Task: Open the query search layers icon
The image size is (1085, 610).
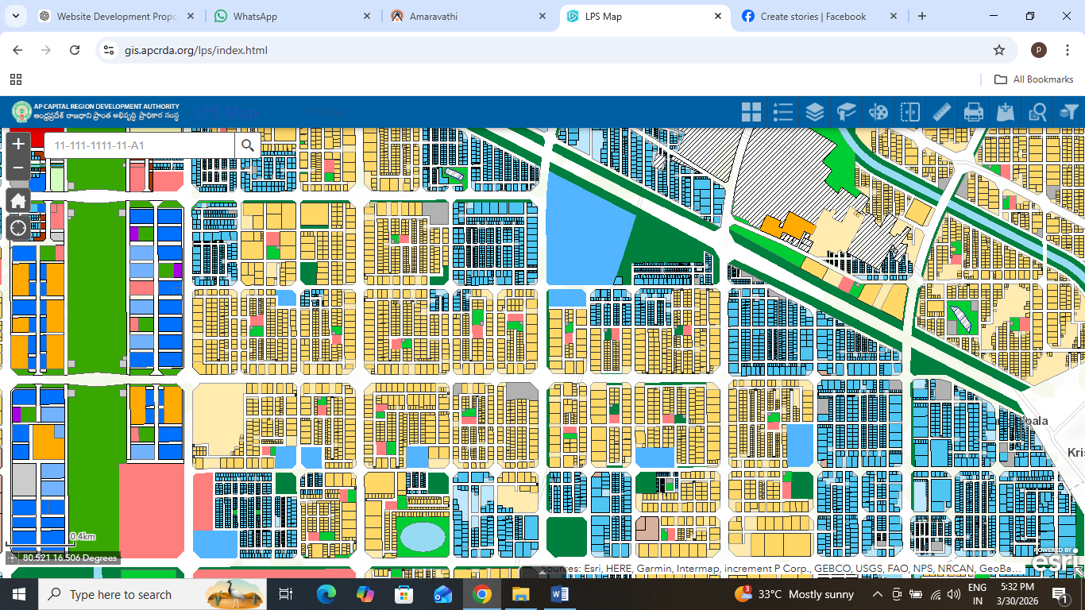Action: (x=1037, y=112)
